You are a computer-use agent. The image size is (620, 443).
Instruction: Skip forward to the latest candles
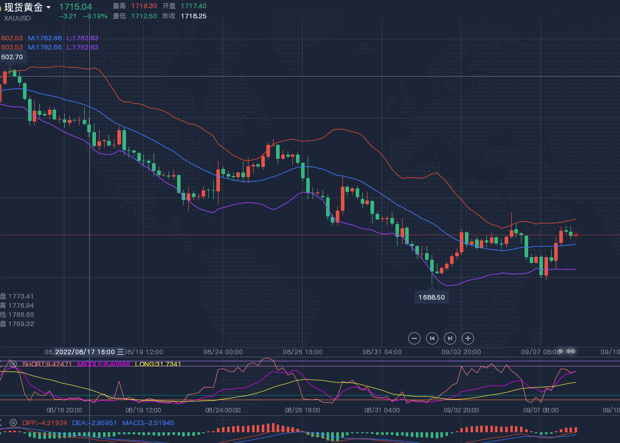click(x=450, y=338)
